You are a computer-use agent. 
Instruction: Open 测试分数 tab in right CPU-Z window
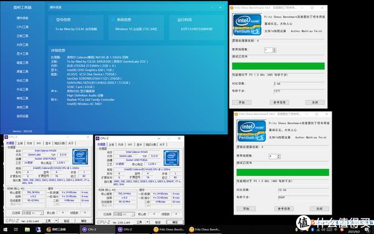151,145
